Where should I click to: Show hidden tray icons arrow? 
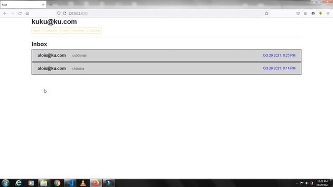[x=297, y=183]
